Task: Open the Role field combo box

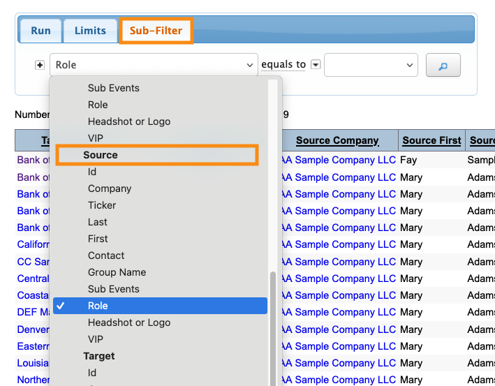Action: pos(154,65)
